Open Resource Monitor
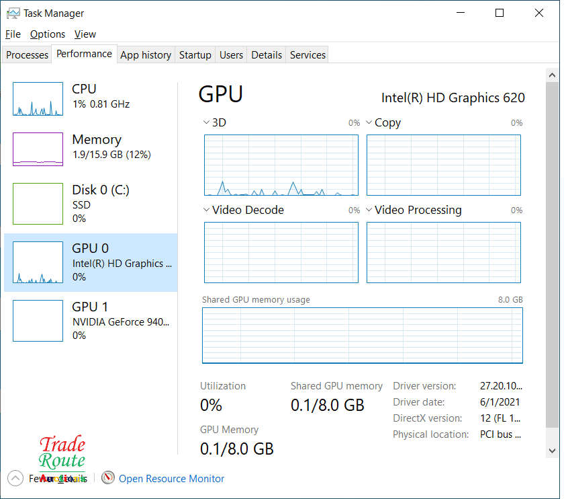The image size is (566, 499). [x=171, y=478]
